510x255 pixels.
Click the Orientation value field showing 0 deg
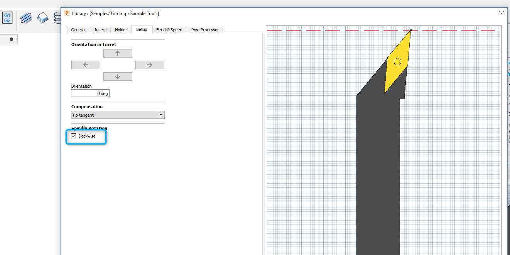[90, 93]
